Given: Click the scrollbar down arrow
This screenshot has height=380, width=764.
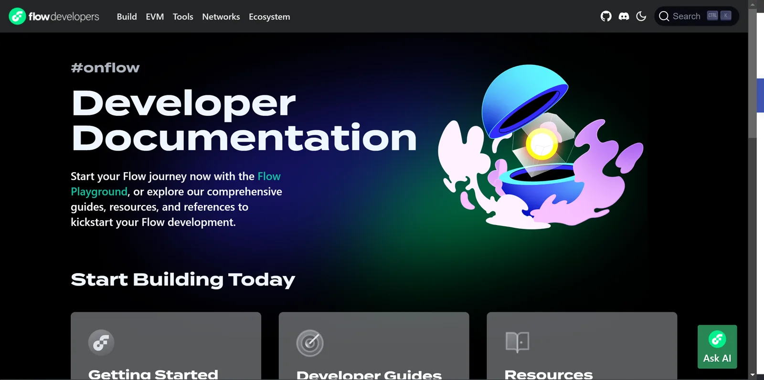Looking at the screenshot, I should [753, 375].
